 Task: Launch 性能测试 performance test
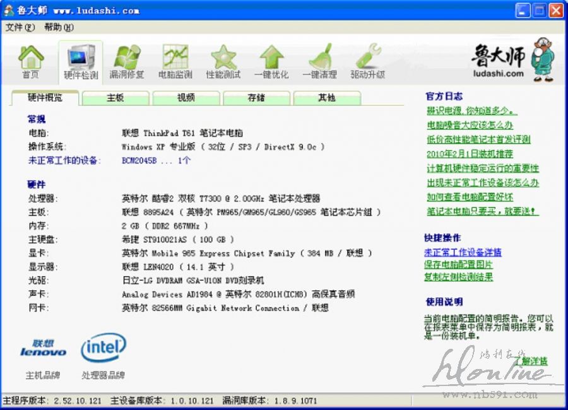click(223, 62)
